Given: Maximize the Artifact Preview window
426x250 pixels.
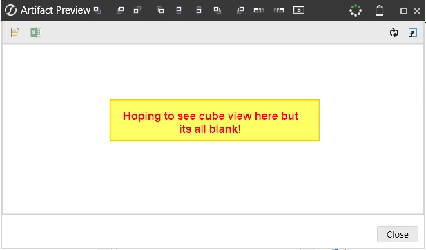Looking at the screenshot, I should pos(404,11).
